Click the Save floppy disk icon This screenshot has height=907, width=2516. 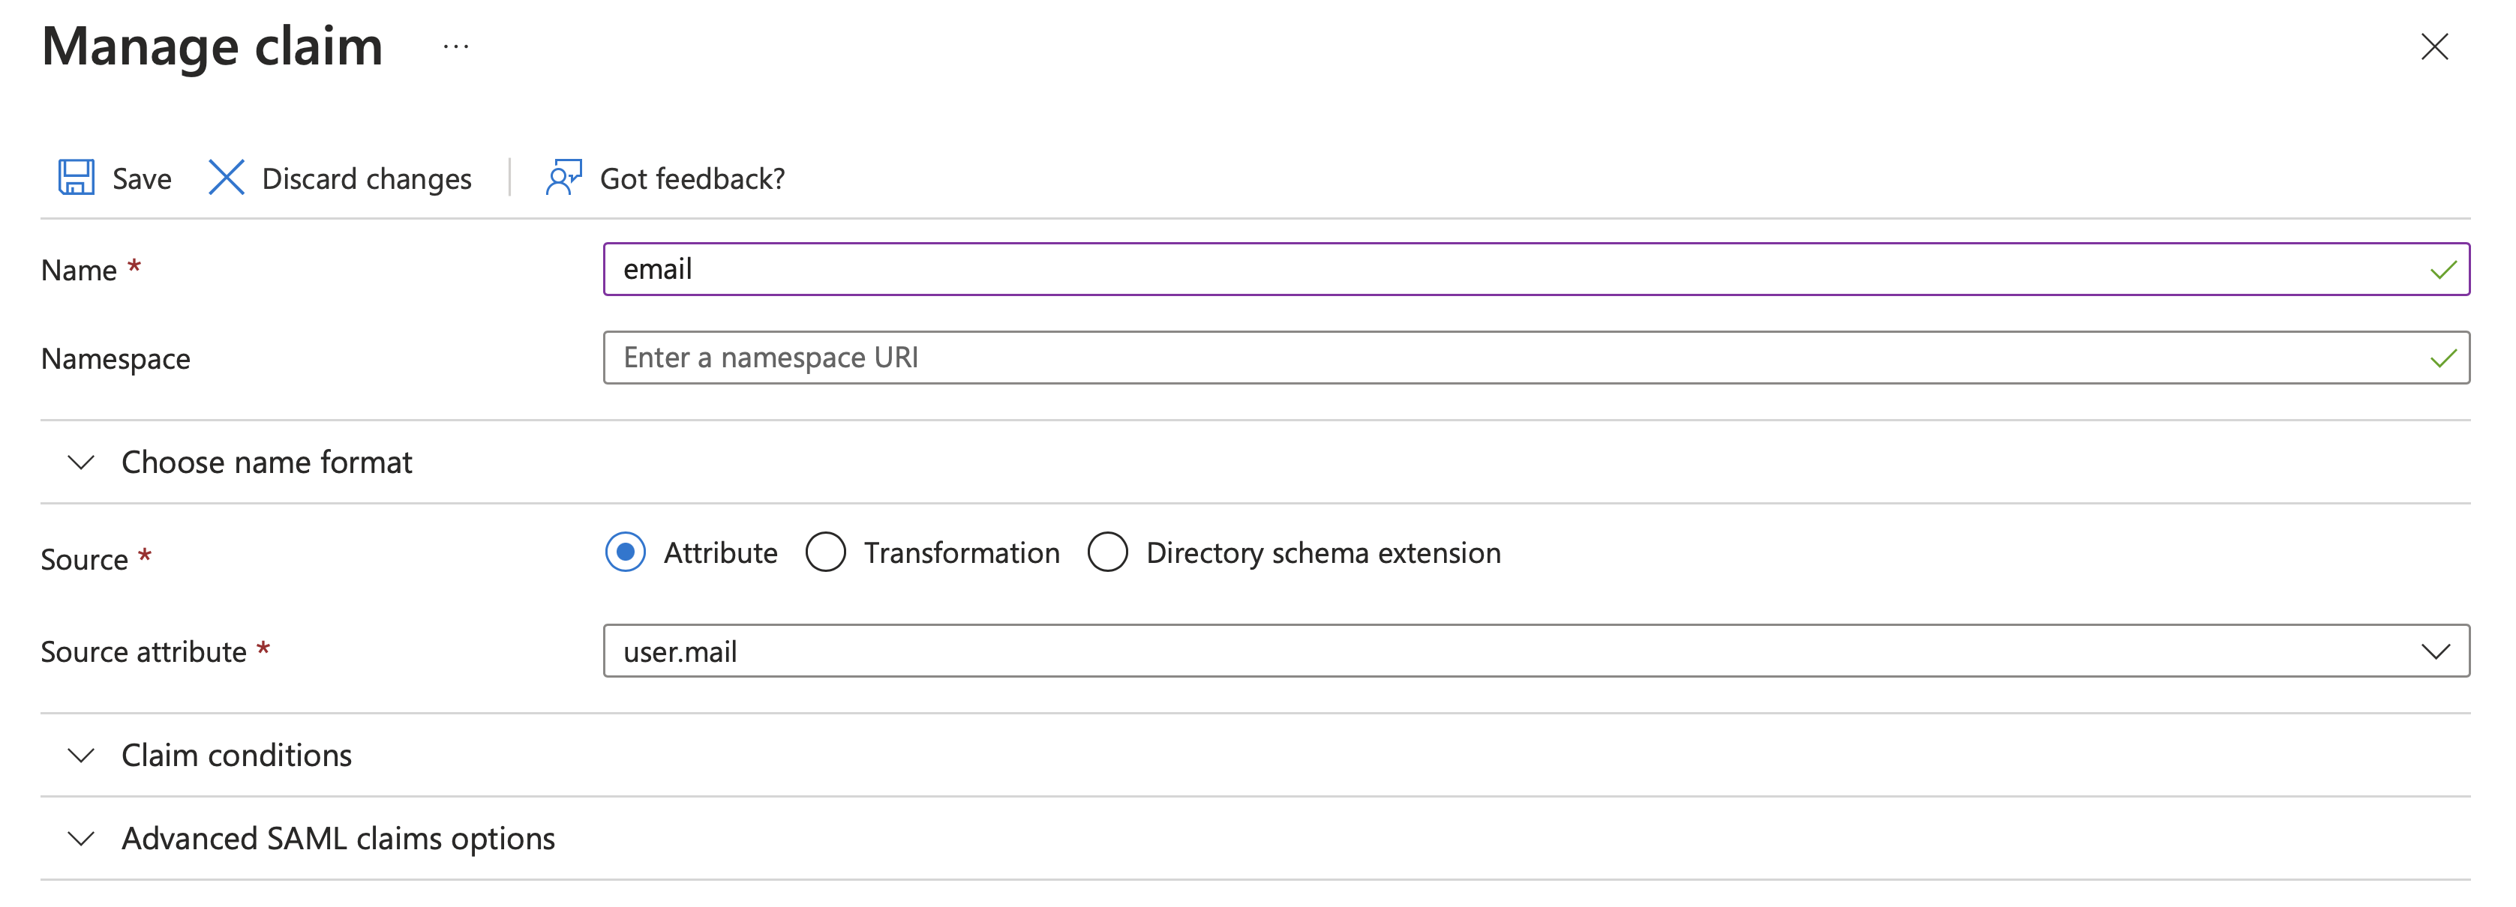coord(77,178)
